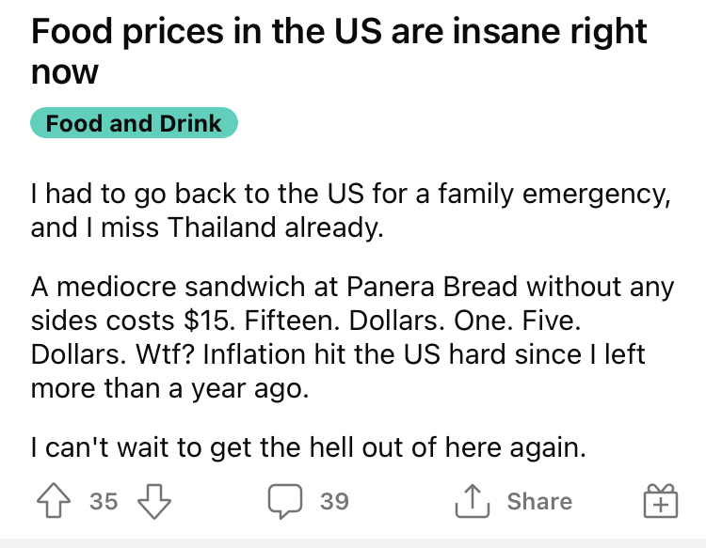
Task: Open post titled Food prices in the US
Action: pyautogui.click(x=339, y=52)
